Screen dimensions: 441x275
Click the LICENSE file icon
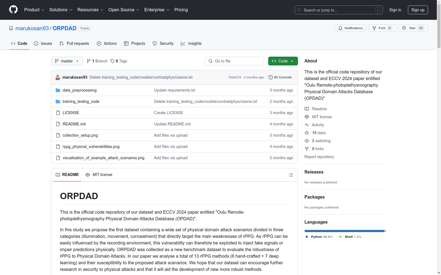(58, 113)
